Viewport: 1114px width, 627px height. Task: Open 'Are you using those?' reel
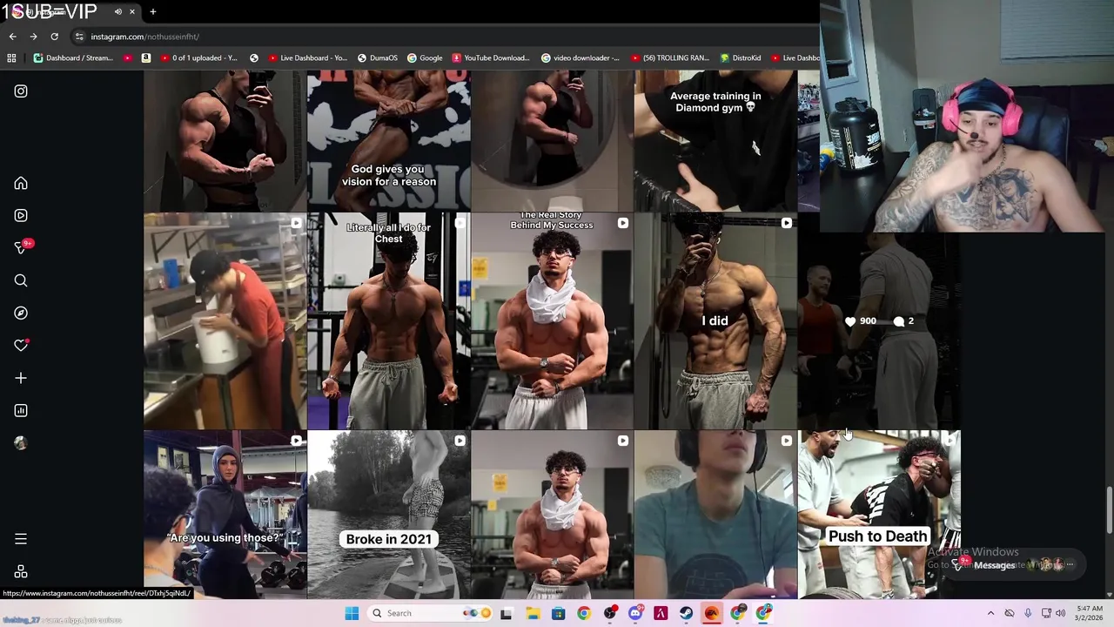pyautogui.click(x=225, y=515)
